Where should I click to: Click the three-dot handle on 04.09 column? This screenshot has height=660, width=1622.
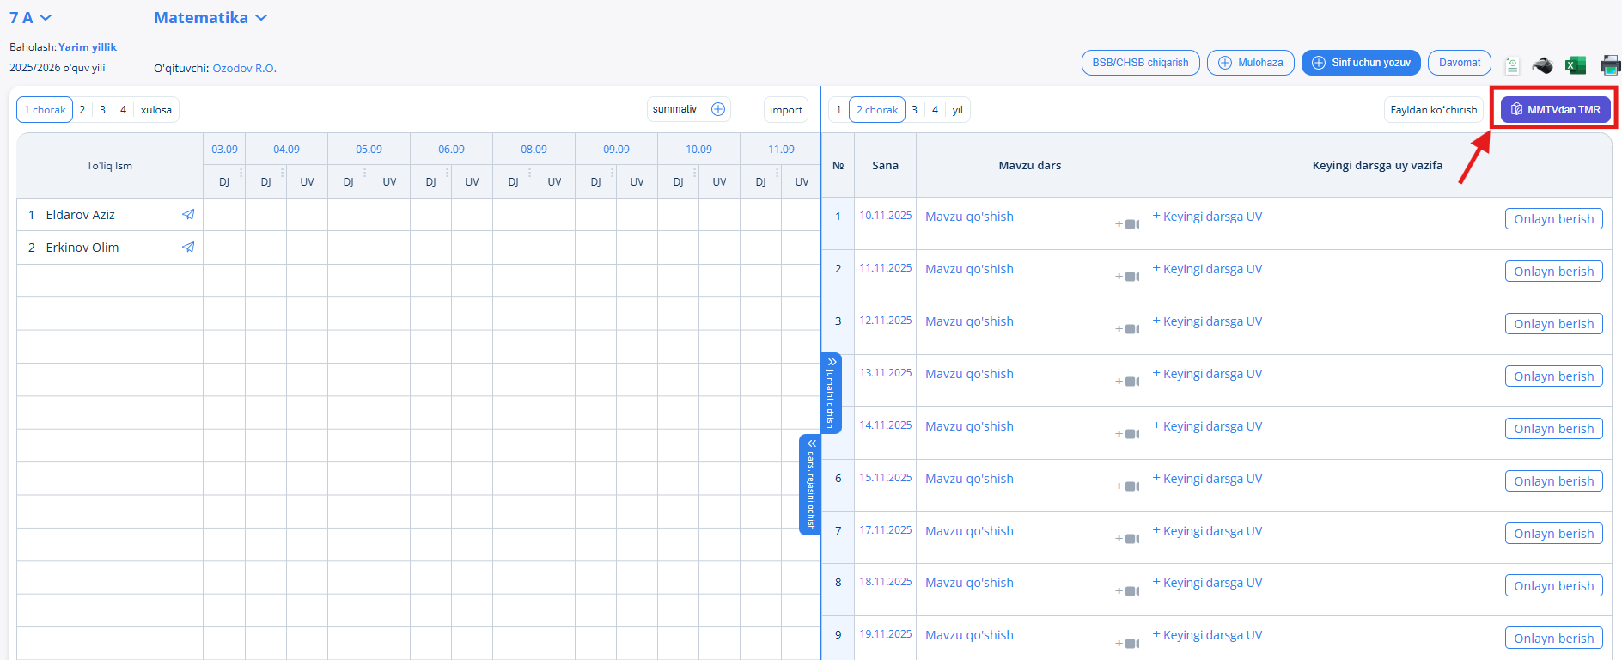tap(283, 173)
